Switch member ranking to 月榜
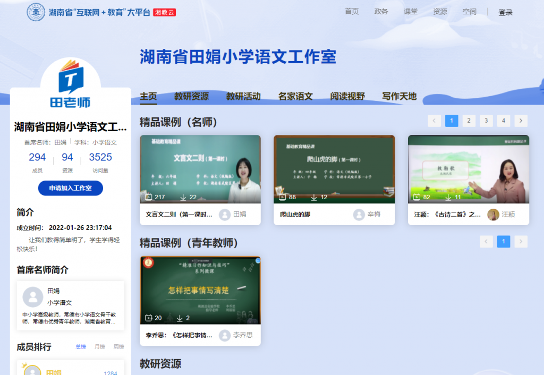Image resolution: width=544 pixels, height=375 pixels. point(99,347)
